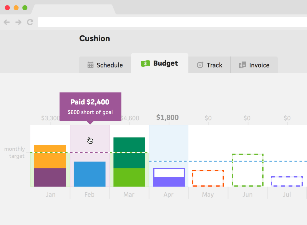Click the Jan month label
Screen dimensions: 307x225
51,195
